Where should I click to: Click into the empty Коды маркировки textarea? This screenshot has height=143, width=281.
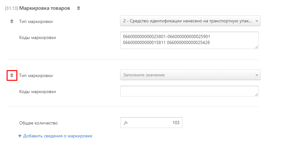[189, 91]
